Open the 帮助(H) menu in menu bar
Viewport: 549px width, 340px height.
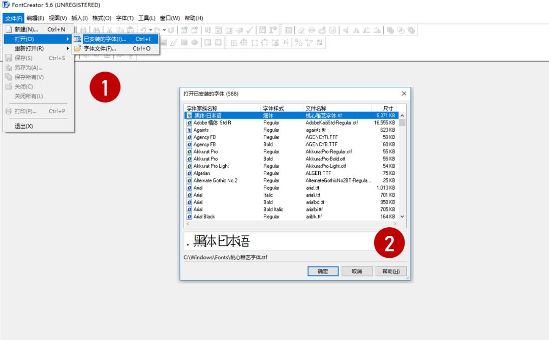(194, 18)
